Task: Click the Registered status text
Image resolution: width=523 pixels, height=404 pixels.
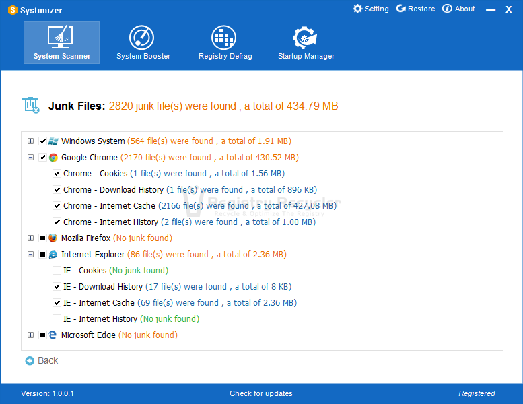Action: click(477, 393)
